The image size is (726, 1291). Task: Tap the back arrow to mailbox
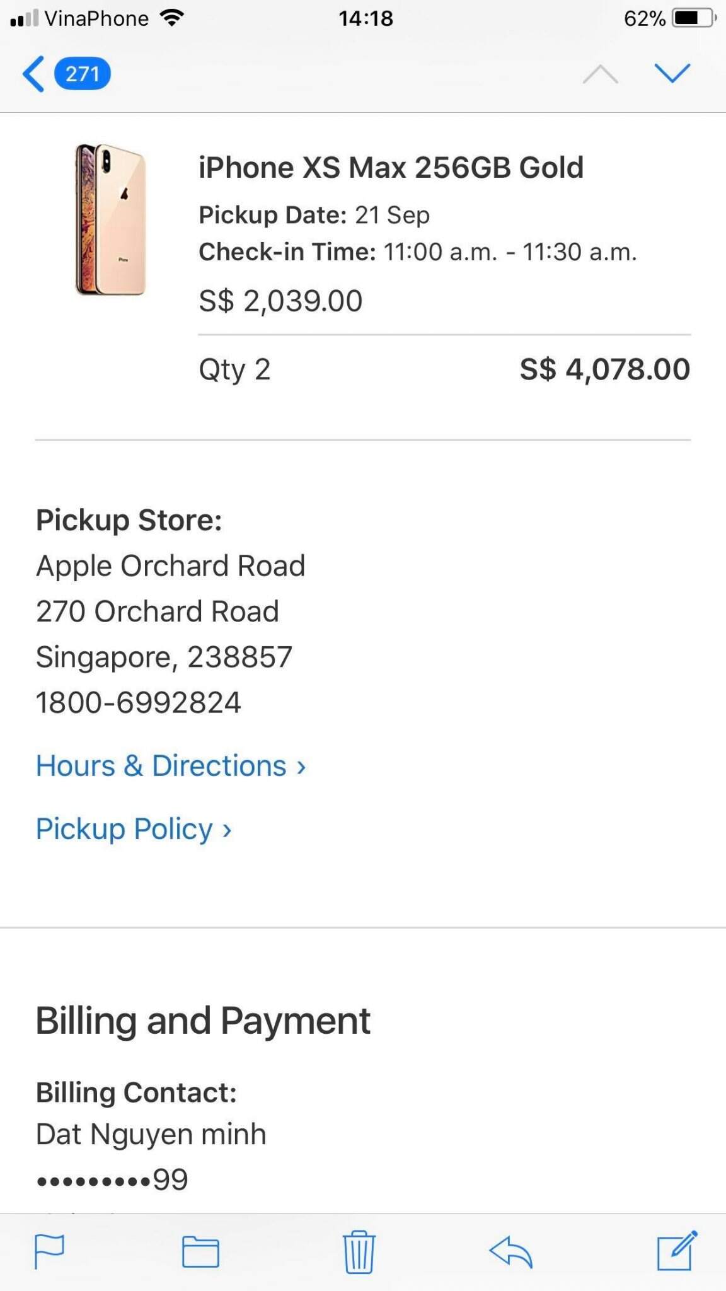(x=34, y=74)
